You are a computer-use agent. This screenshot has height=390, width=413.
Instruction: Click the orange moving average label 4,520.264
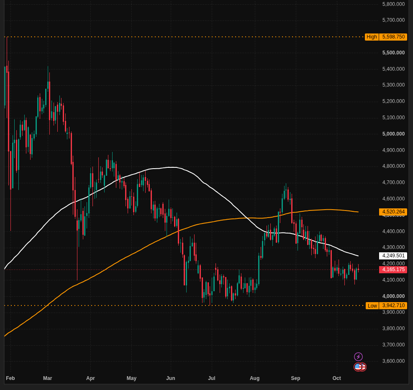point(393,212)
